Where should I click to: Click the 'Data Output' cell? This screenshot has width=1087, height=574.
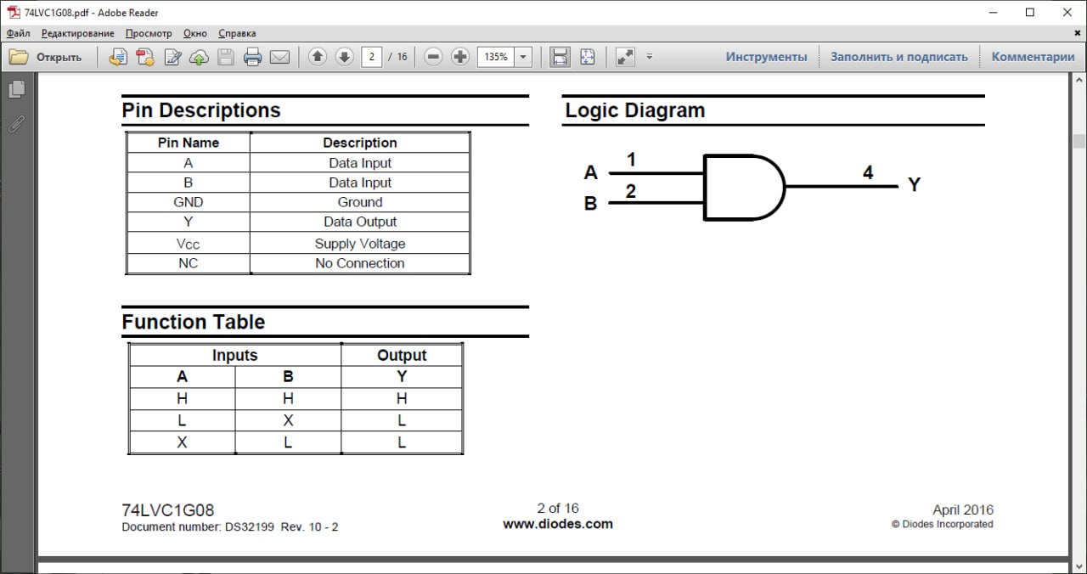360,222
